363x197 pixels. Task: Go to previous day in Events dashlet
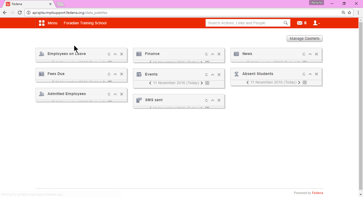coord(150,83)
